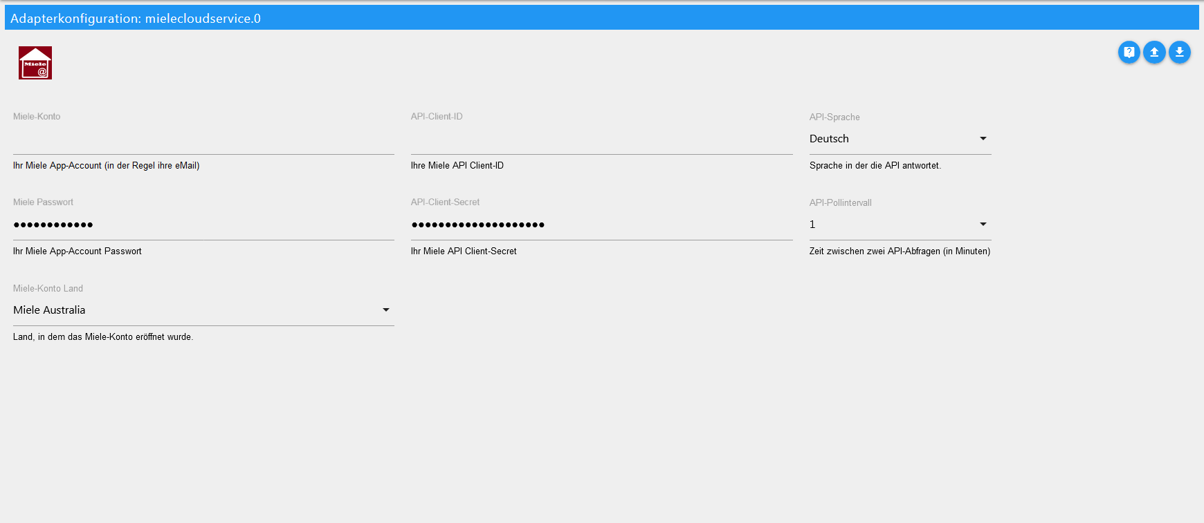Click the download configuration icon
The image size is (1204, 523).
pyautogui.click(x=1180, y=52)
